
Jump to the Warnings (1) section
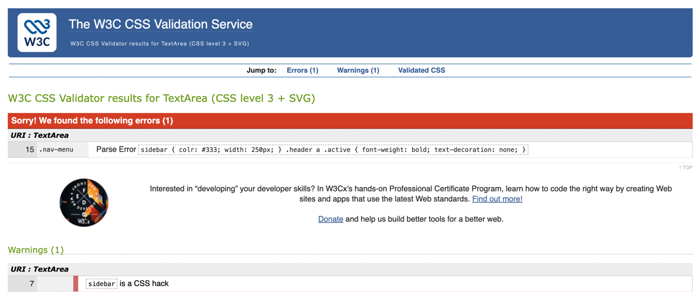pos(358,70)
